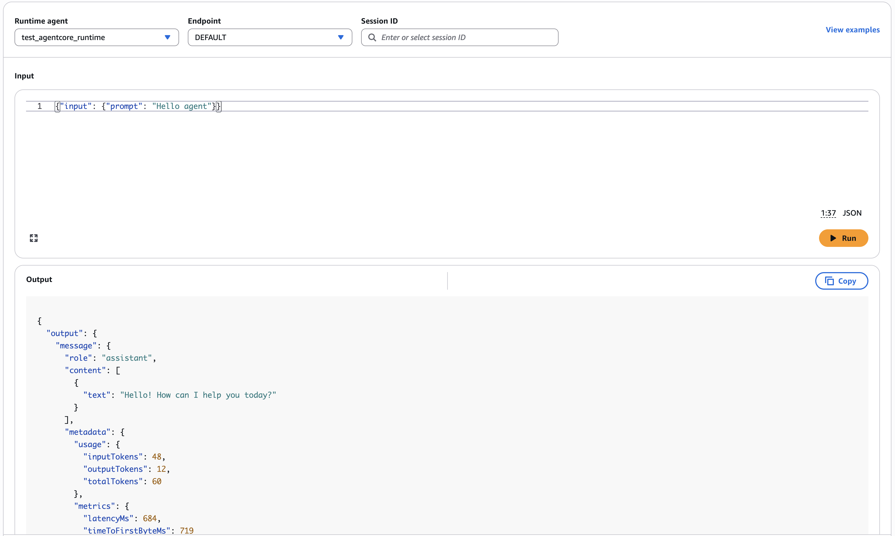Click the "latencyMs" value 684
The height and width of the screenshot is (536, 895).
(x=149, y=518)
